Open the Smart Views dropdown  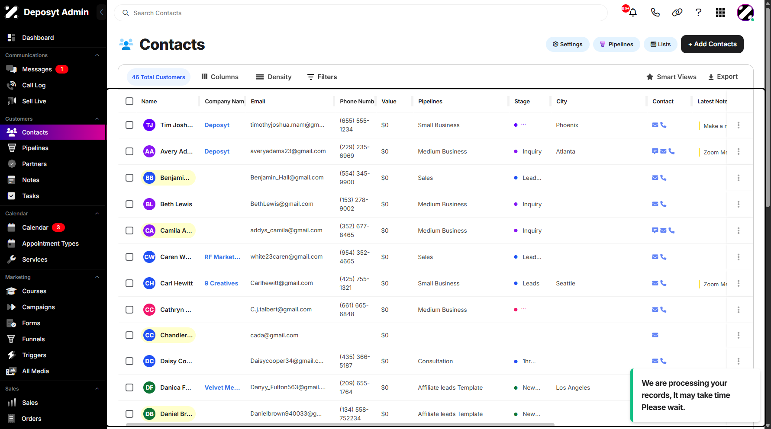[x=671, y=77]
